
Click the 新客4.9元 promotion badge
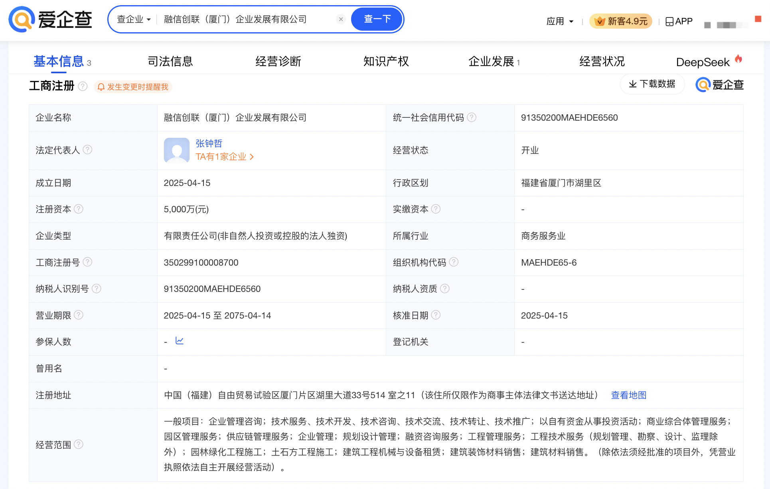click(x=620, y=21)
